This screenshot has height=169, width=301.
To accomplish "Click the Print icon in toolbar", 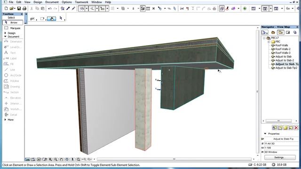I will point(24,8).
